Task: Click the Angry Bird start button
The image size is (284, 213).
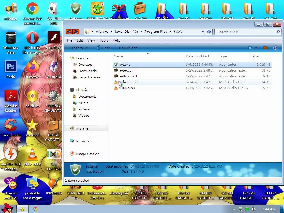Action: (x=7, y=208)
